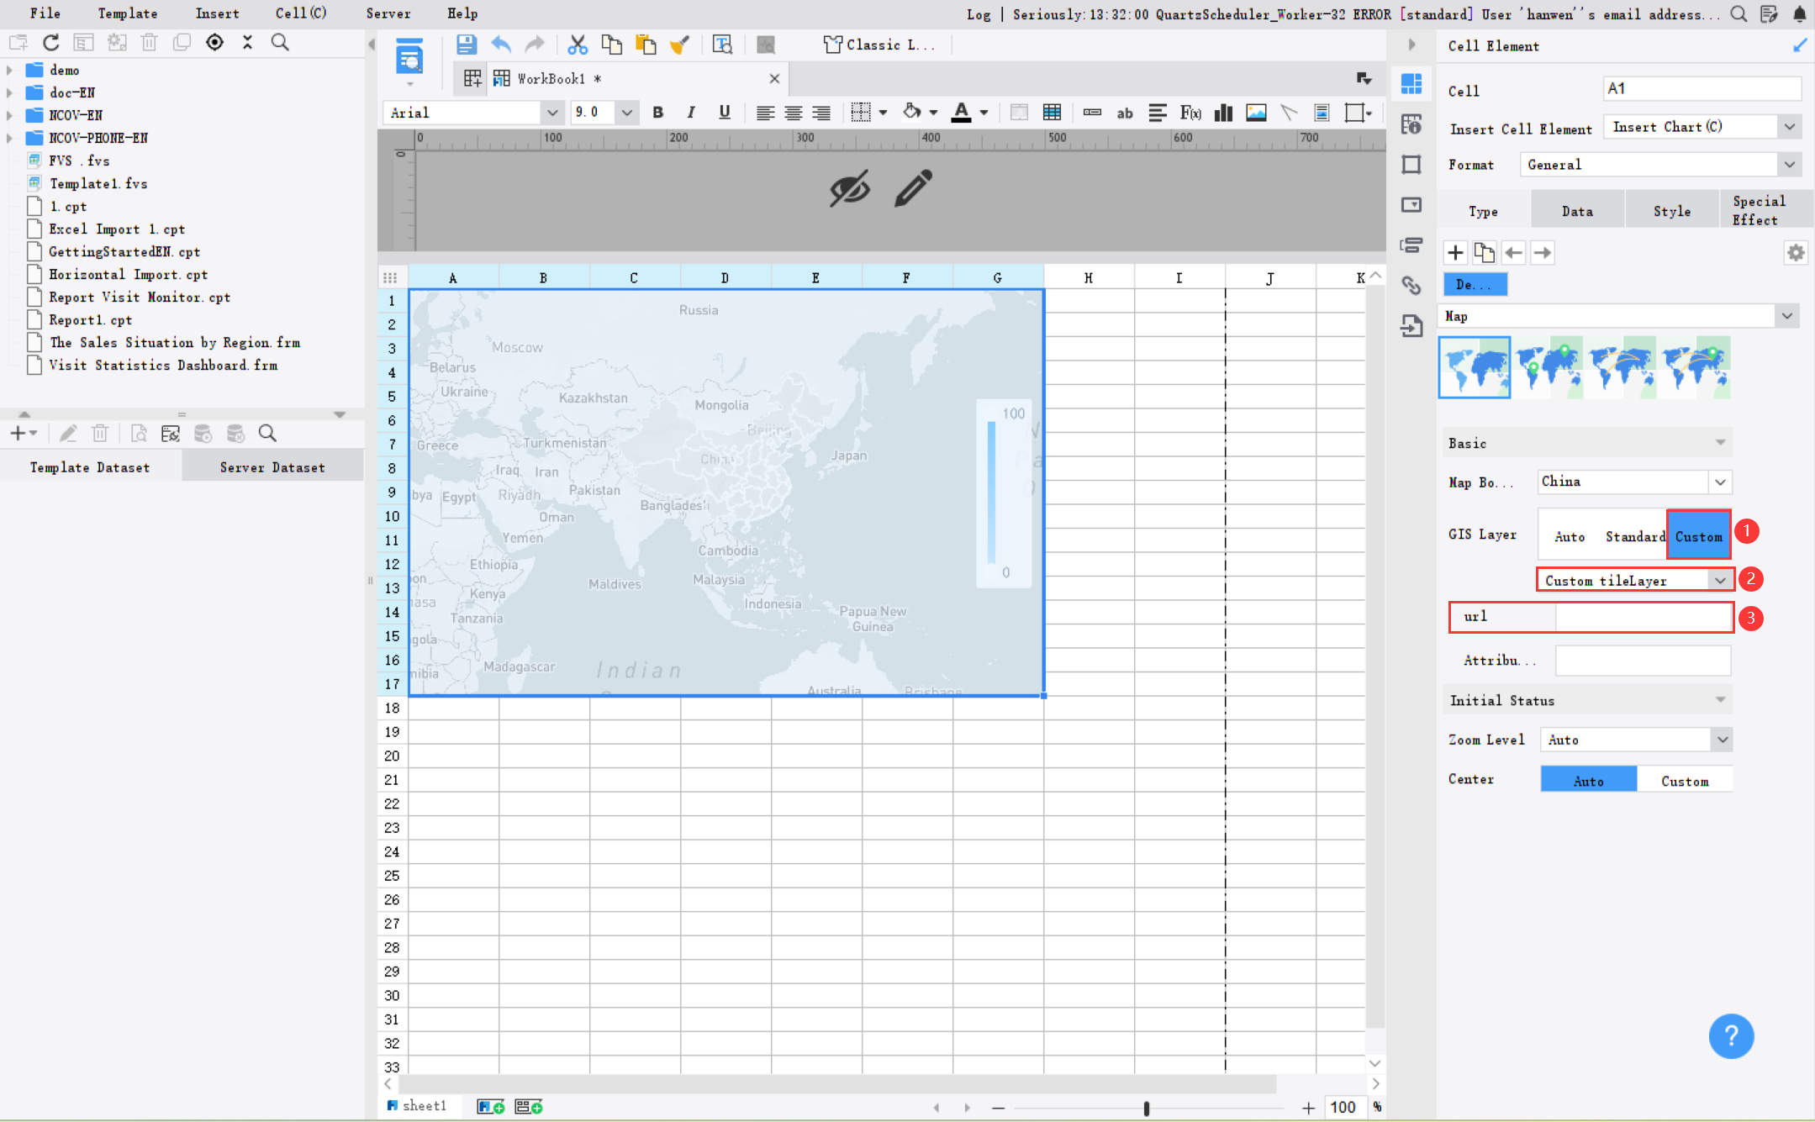1815x1122 pixels.
Task: Open the Custom tileLayer dropdown
Action: pyautogui.click(x=1720, y=581)
